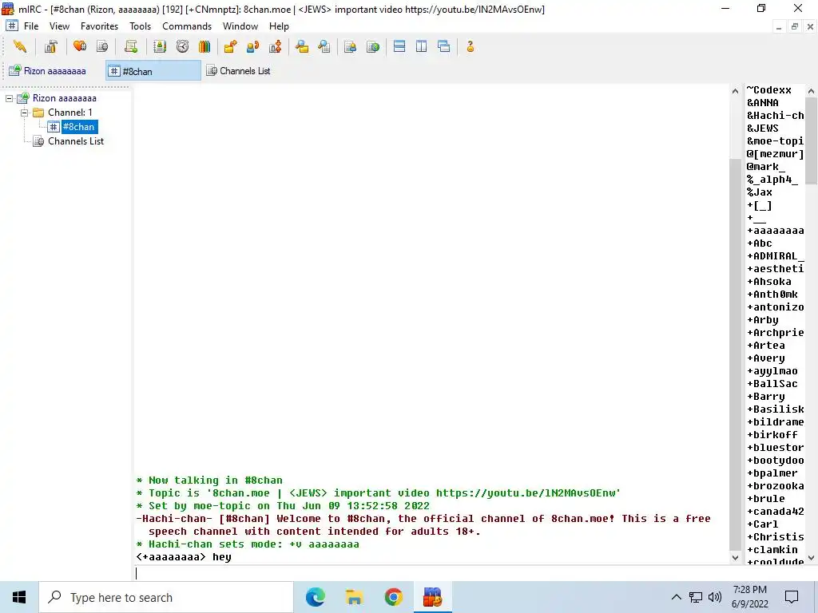Open the File menu
Image resolution: width=818 pixels, height=613 pixels.
[31, 26]
